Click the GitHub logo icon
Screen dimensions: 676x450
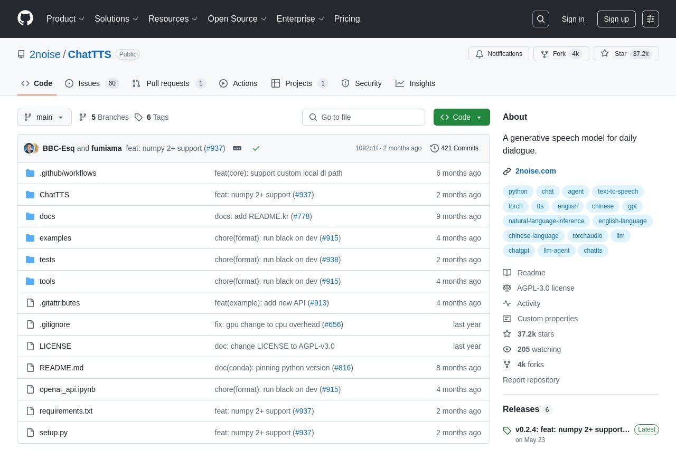coord(25,18)
